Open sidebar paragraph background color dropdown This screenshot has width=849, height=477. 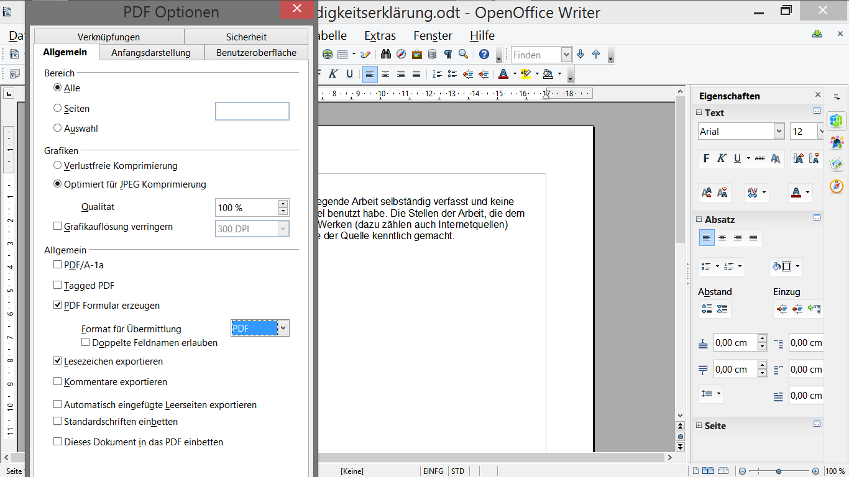point(797,266)
